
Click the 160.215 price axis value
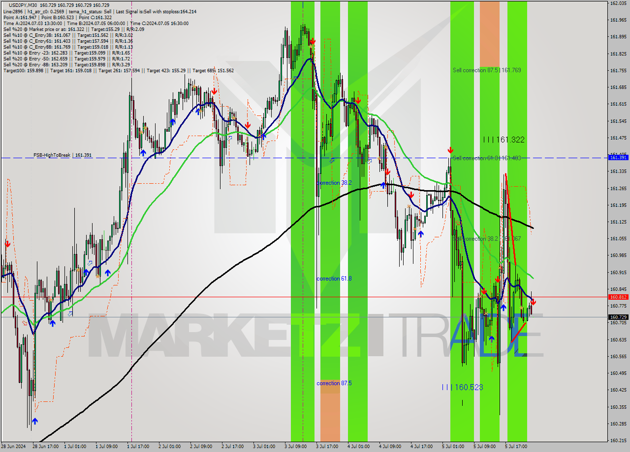pyautogui.click(x=618, y=440)
